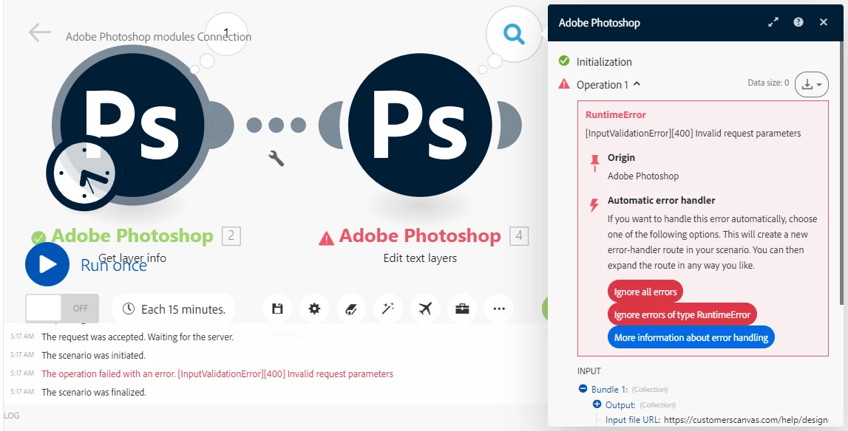Click log entry 'The scenario was finalized.'
The width and height of the screenshot is (848, 431).
click(x=94, y=392)
